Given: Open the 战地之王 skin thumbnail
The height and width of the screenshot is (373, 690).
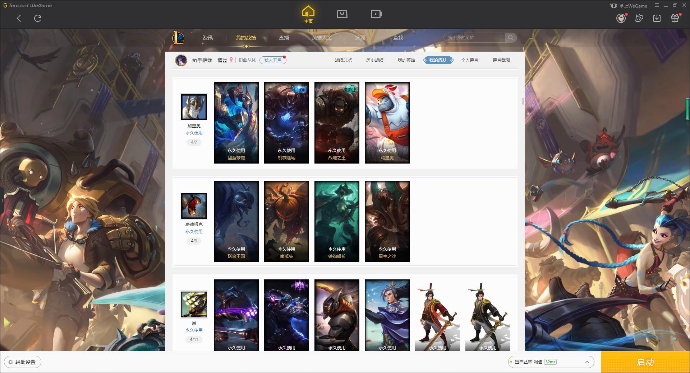Looking at the screenshot, I should 337,123.
